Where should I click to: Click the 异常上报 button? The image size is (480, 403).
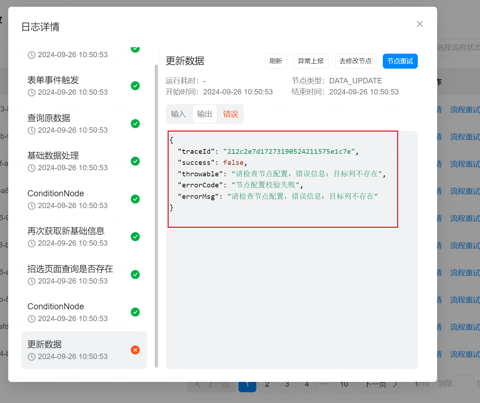pos(311,61)
